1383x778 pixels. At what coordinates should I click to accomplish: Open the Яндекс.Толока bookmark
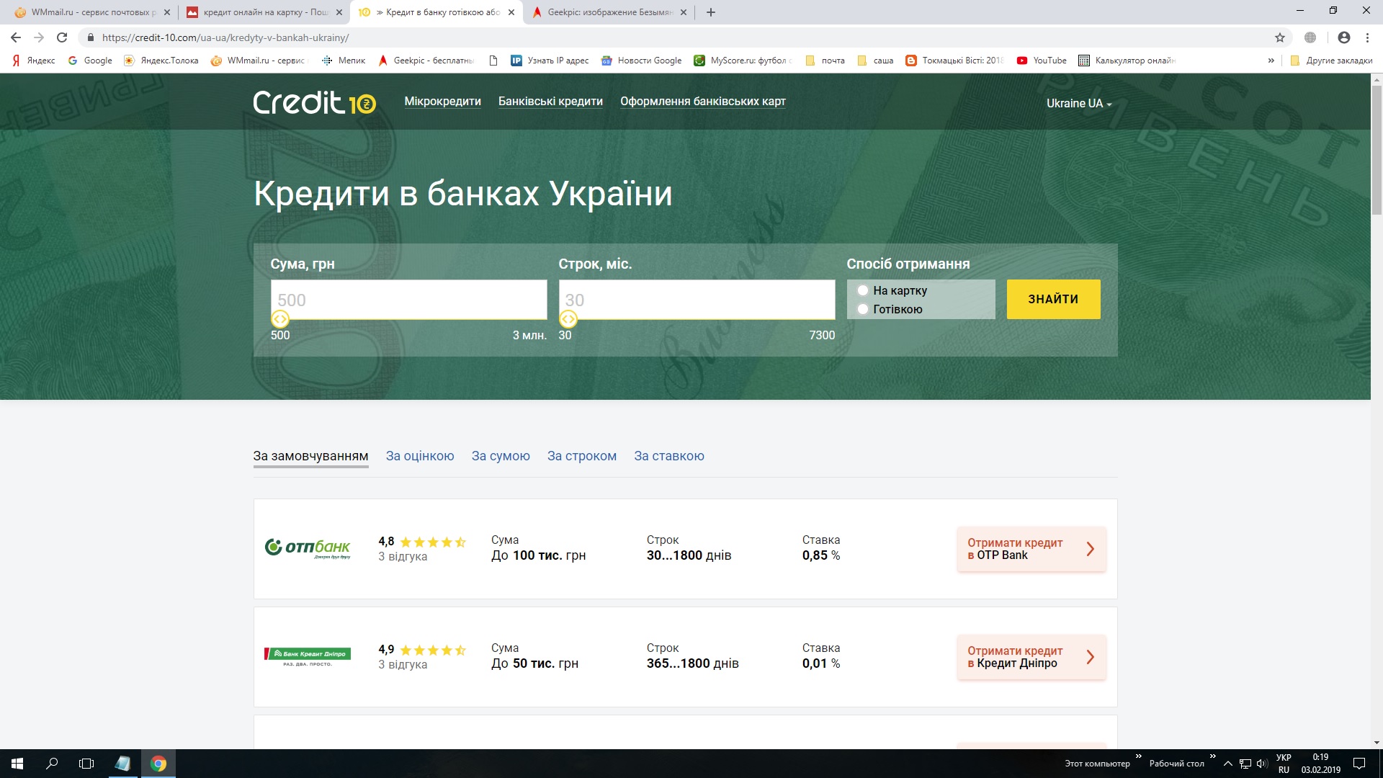click(161, 61)
